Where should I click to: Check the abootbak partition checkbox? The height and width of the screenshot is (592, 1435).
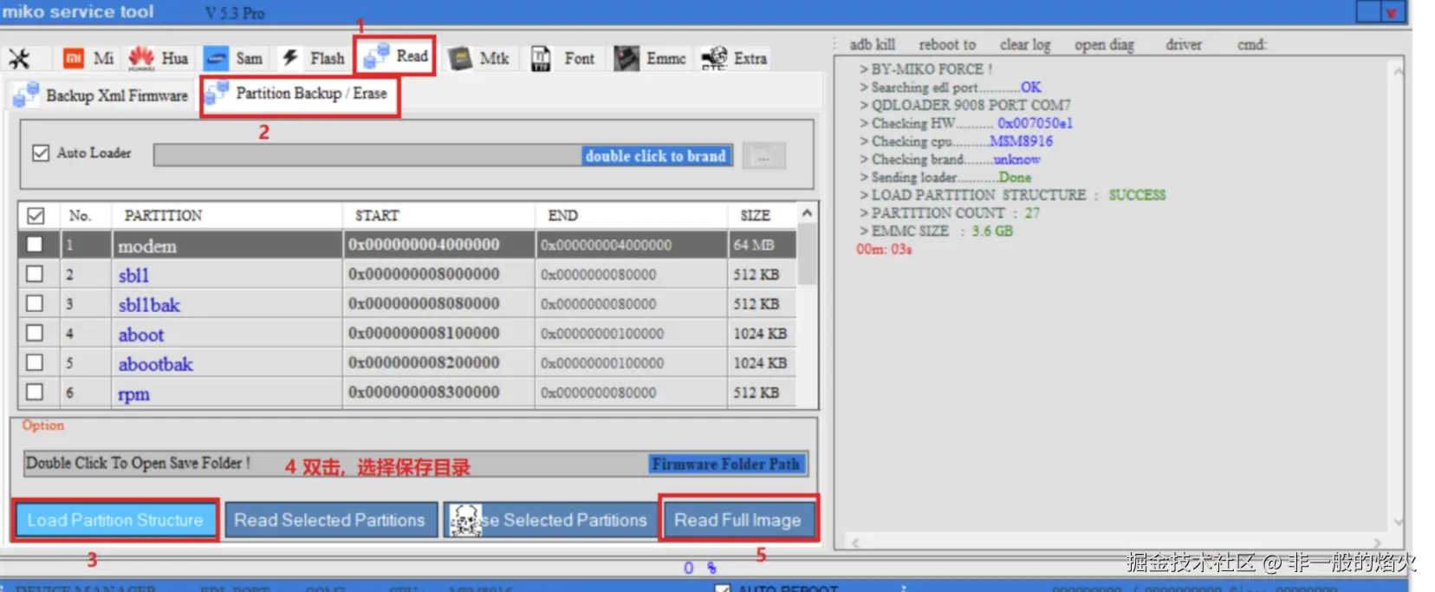(35, 362)
